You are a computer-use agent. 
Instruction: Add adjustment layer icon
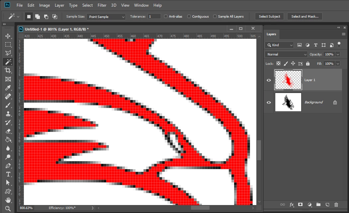click(309, 205)
